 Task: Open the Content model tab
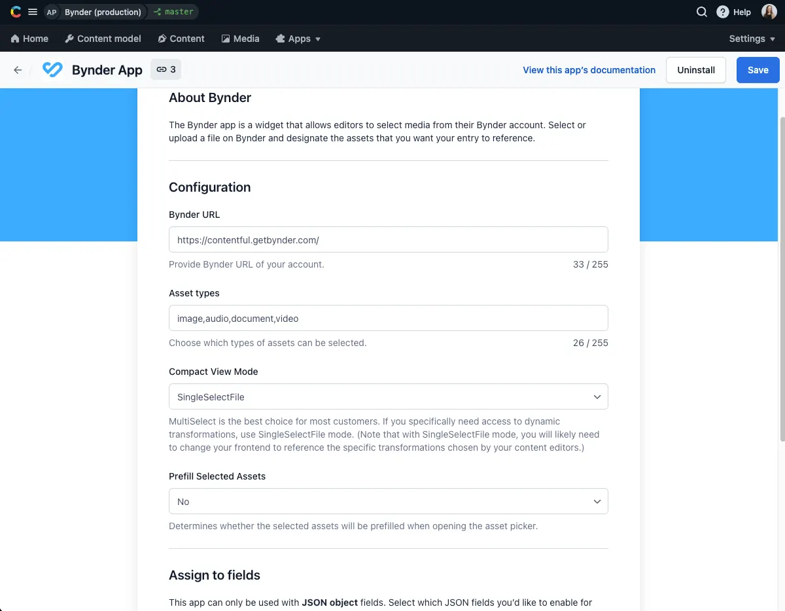pos(103,39)
